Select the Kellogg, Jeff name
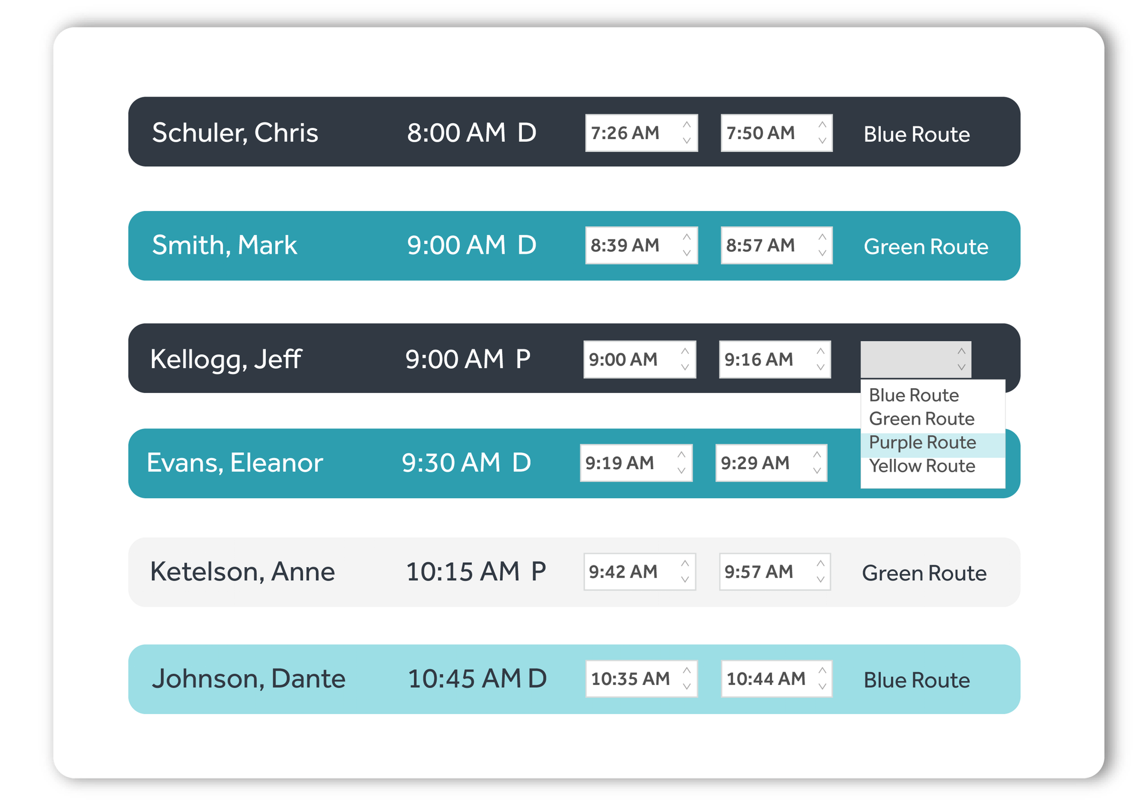Image resolution: width=1133 pixels, height=806 pixels. click(x=226, y=359)
